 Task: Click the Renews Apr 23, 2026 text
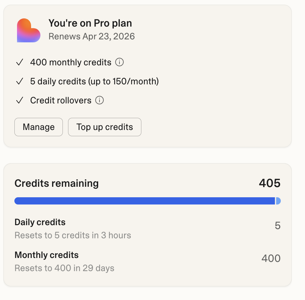tap(92, 36)
